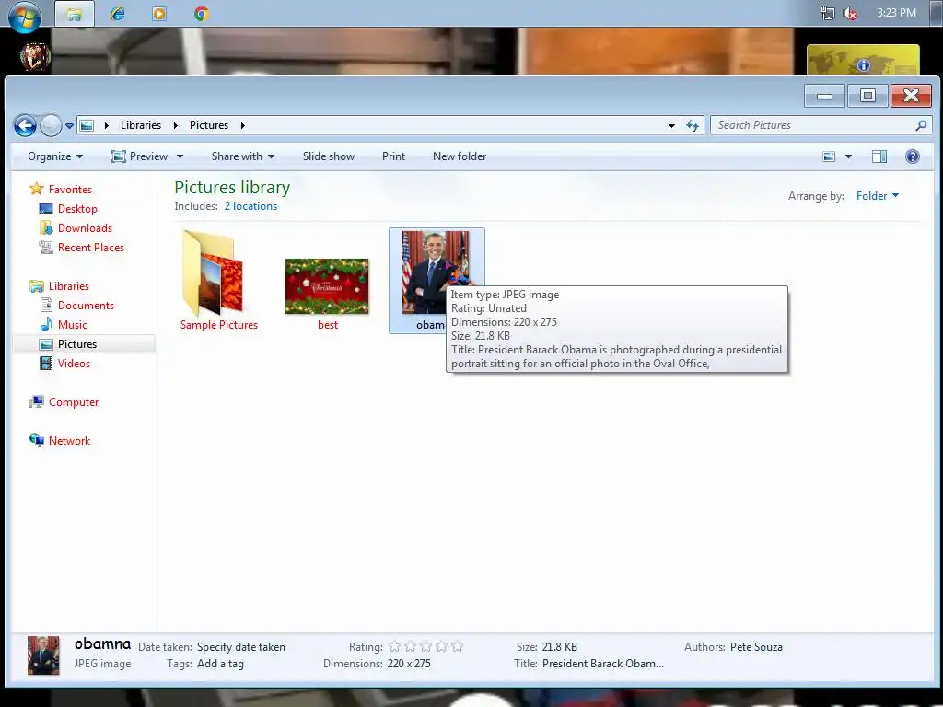Image resolution: width=943 pixels, height=707 pixels.
Task: Click the yellow world map desktop gadget
Action: 863,60
